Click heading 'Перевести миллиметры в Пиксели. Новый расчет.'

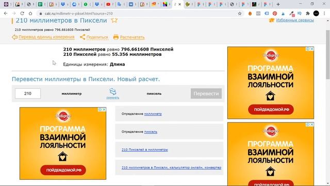click(x=86, y=79)
